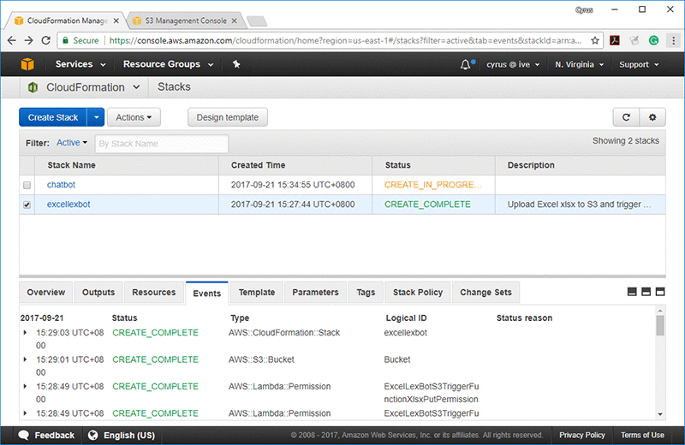Open the chatbot stack link

(61, 185)
